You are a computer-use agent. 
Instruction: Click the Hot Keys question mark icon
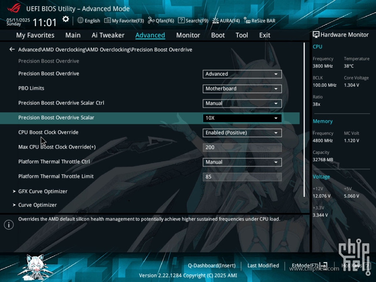[x=367, y=266]
